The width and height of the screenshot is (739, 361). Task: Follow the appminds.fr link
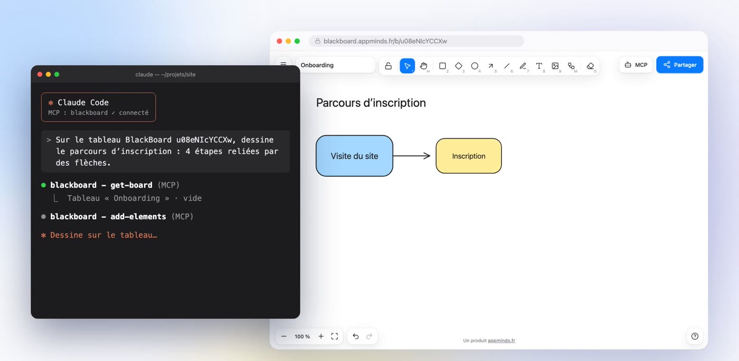click(x=501, y=340)
